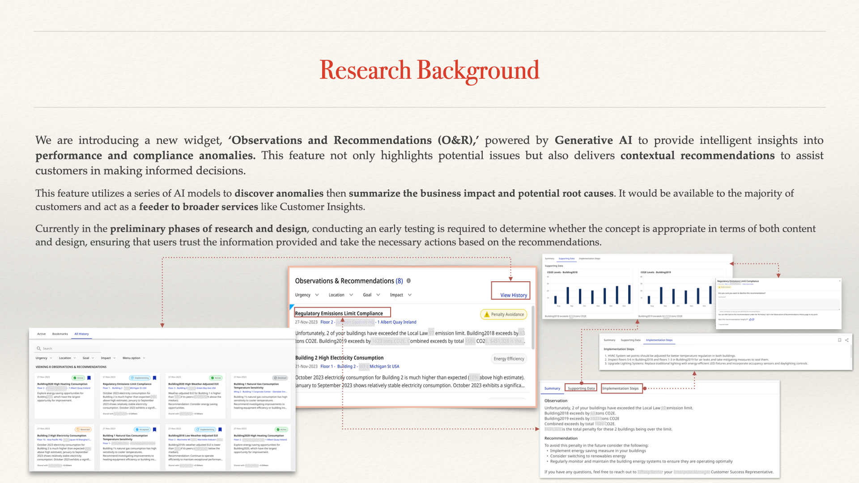The height and width of the screenshot is (483, 859).
Task: Click the Active badge on the Building2020 High Weather-Adjusted EUI card
Action: click(x=216, y=378)
